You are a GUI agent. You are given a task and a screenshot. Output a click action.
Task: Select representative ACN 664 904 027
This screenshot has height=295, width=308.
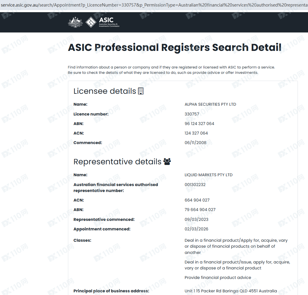coord(197,200)
